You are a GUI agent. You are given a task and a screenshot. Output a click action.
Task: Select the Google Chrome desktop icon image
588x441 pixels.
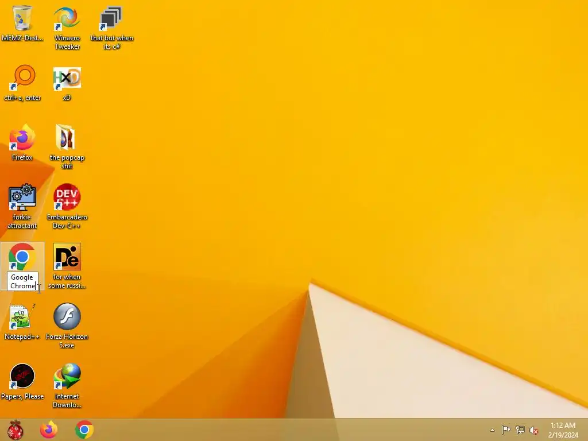point(22,257)
